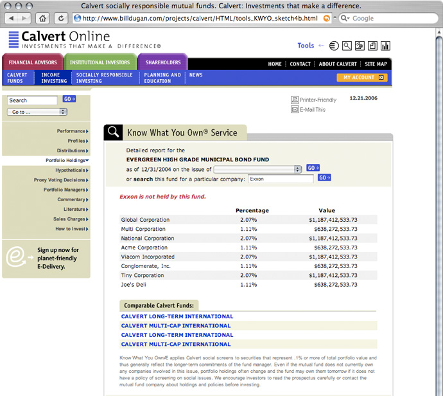Open the document page Tools icon
443x396 pixels.
pyautogui.click(x=372, y=46)
